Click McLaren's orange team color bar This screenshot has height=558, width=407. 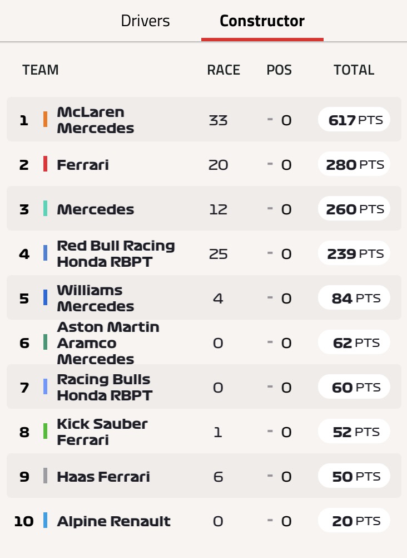coord(45,119)
